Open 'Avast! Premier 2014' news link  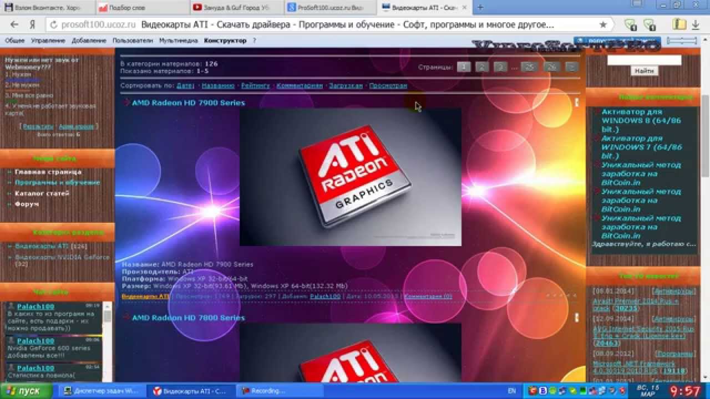pos(636,305)
